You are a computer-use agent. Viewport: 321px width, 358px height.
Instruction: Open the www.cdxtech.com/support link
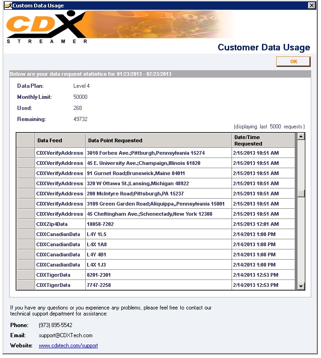pyautogui.click(x=68, y=346)
